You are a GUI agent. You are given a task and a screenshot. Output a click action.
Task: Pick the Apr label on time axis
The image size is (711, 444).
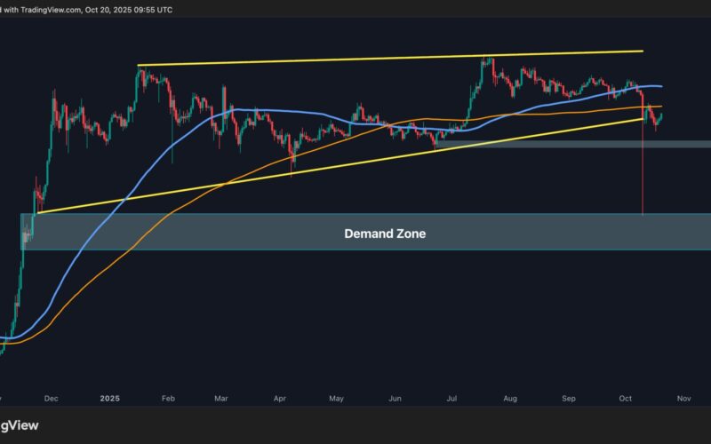click(278, 400)
